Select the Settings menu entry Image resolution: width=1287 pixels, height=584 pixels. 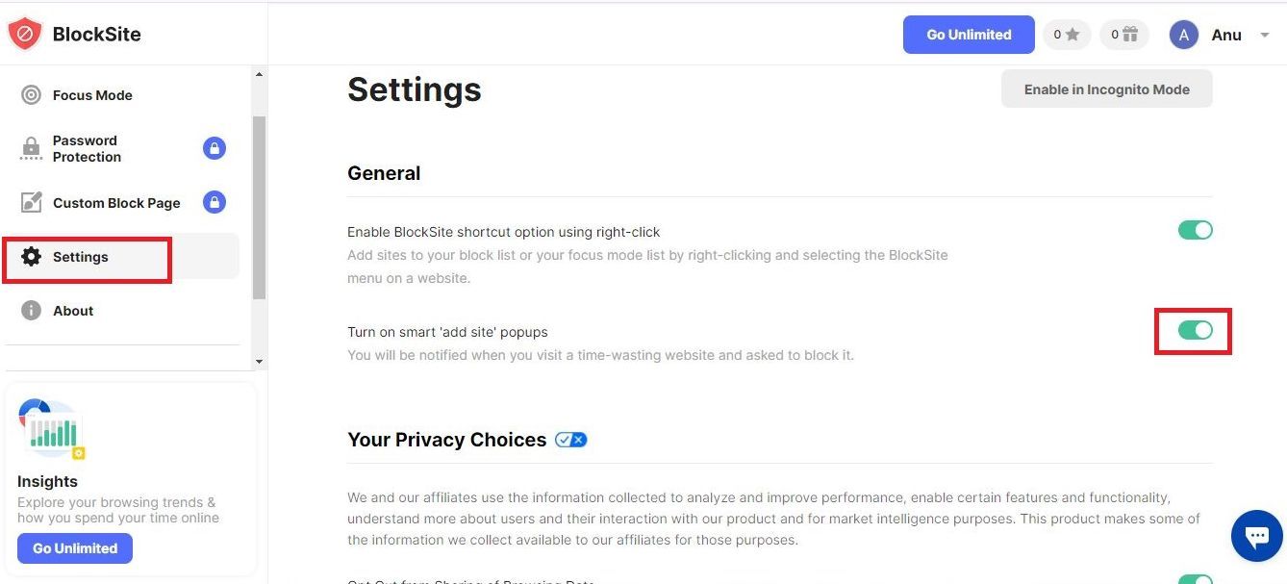click(x=81, y=256)
